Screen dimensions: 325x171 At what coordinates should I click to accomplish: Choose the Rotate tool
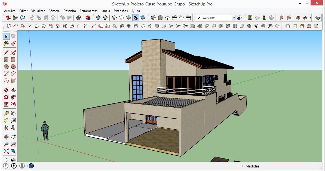tap(6, 97)
